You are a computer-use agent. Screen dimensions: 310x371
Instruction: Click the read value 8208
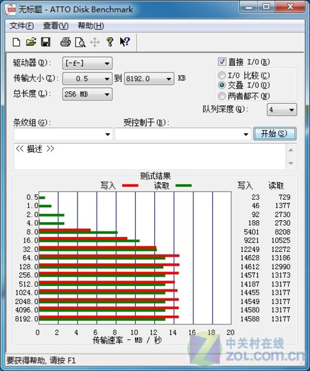282,231
